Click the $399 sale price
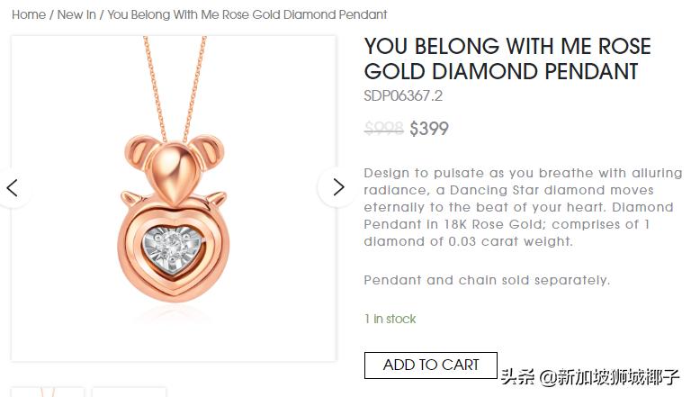This screenshot has height=397, width=691. 429,129
